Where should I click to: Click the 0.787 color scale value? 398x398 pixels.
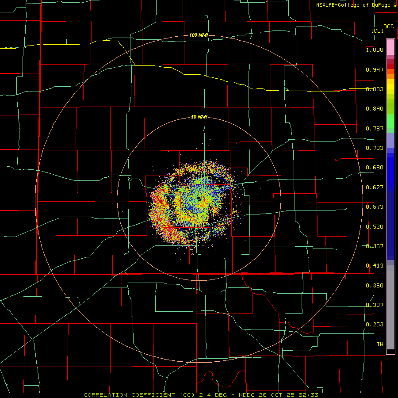tap(375, 128)
